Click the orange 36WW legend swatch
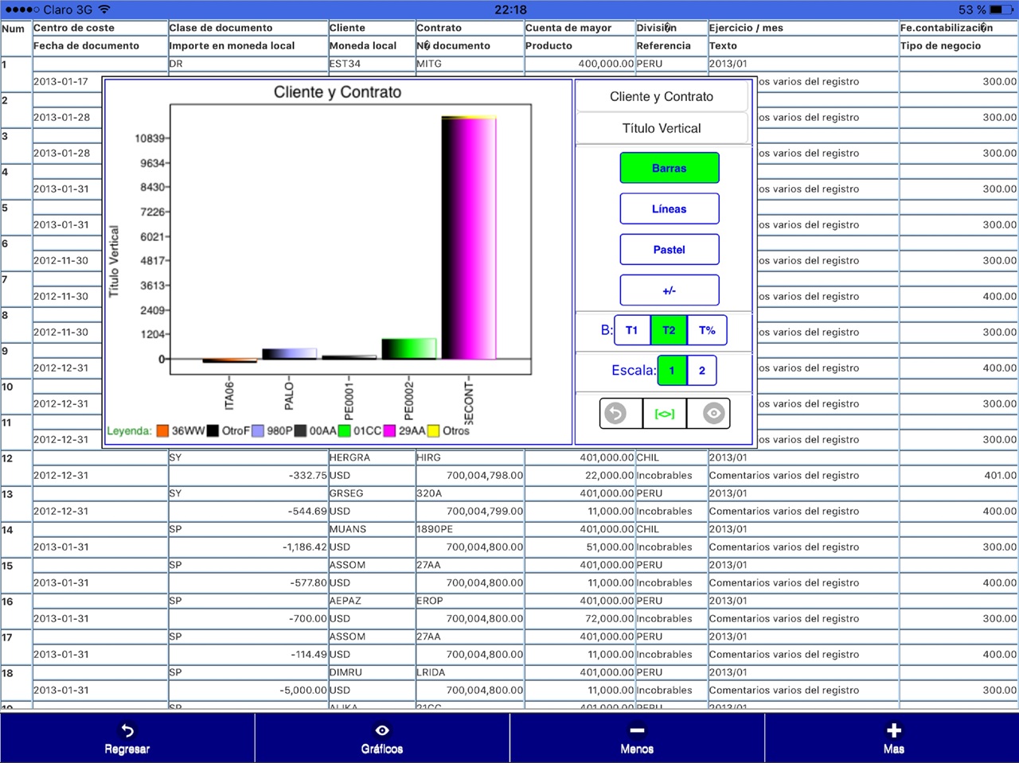Screen dimensions: 1019x763 [x=162, y=430]
